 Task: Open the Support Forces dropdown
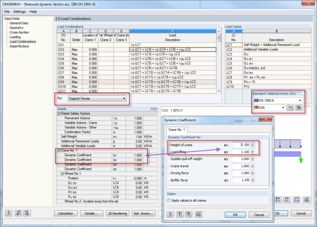click(x=124, y=98)
